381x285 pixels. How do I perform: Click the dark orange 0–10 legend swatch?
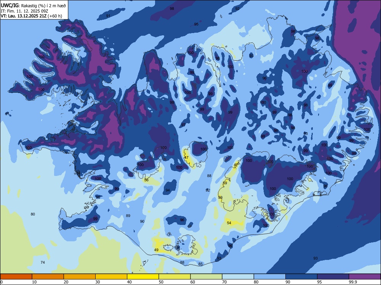[x=16, y=277]
